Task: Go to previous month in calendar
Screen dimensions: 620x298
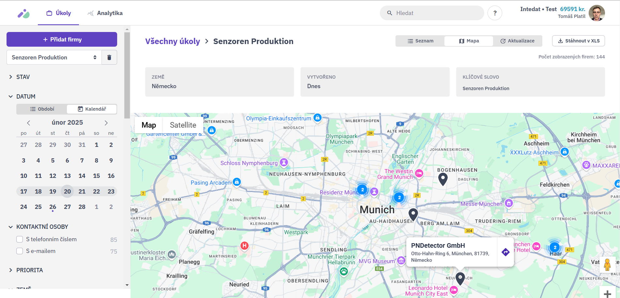Action: coord(29,123)
